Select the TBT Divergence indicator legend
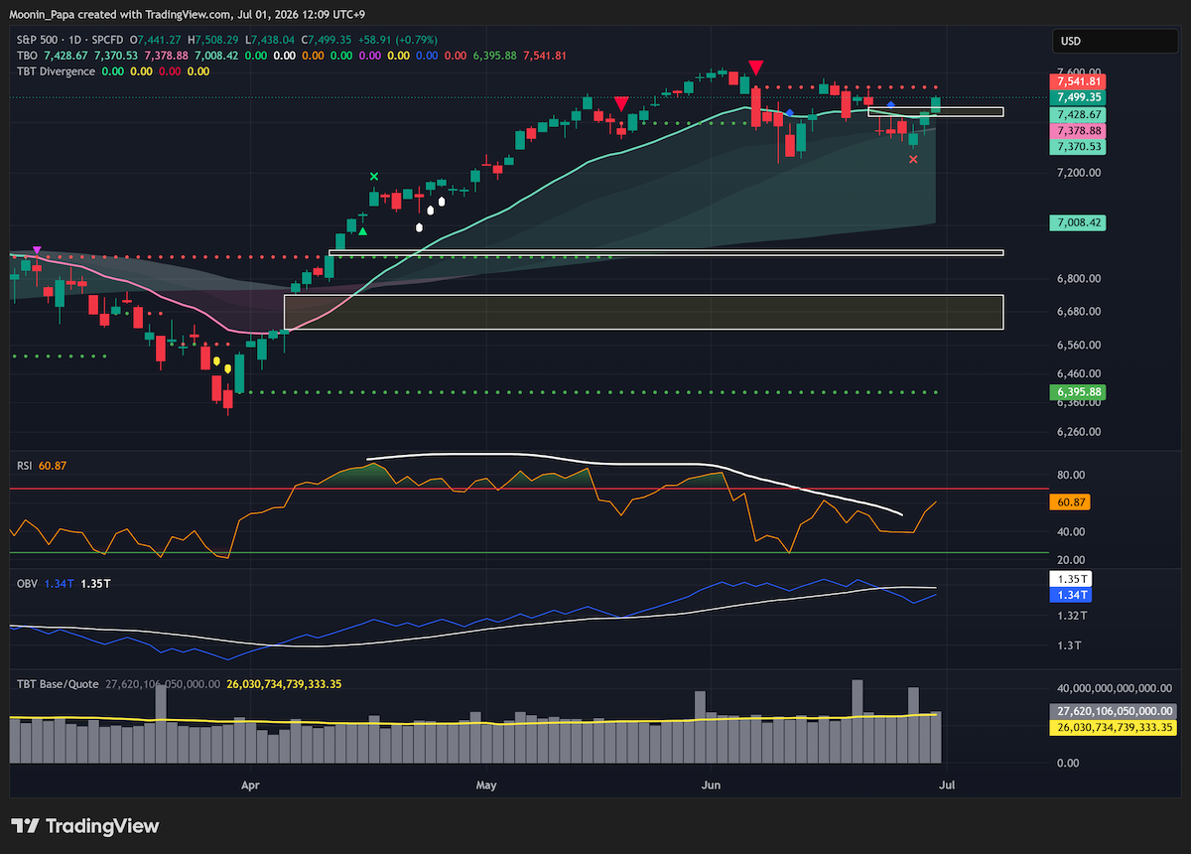Screen dimensions: 1191x854 [56, 71]
